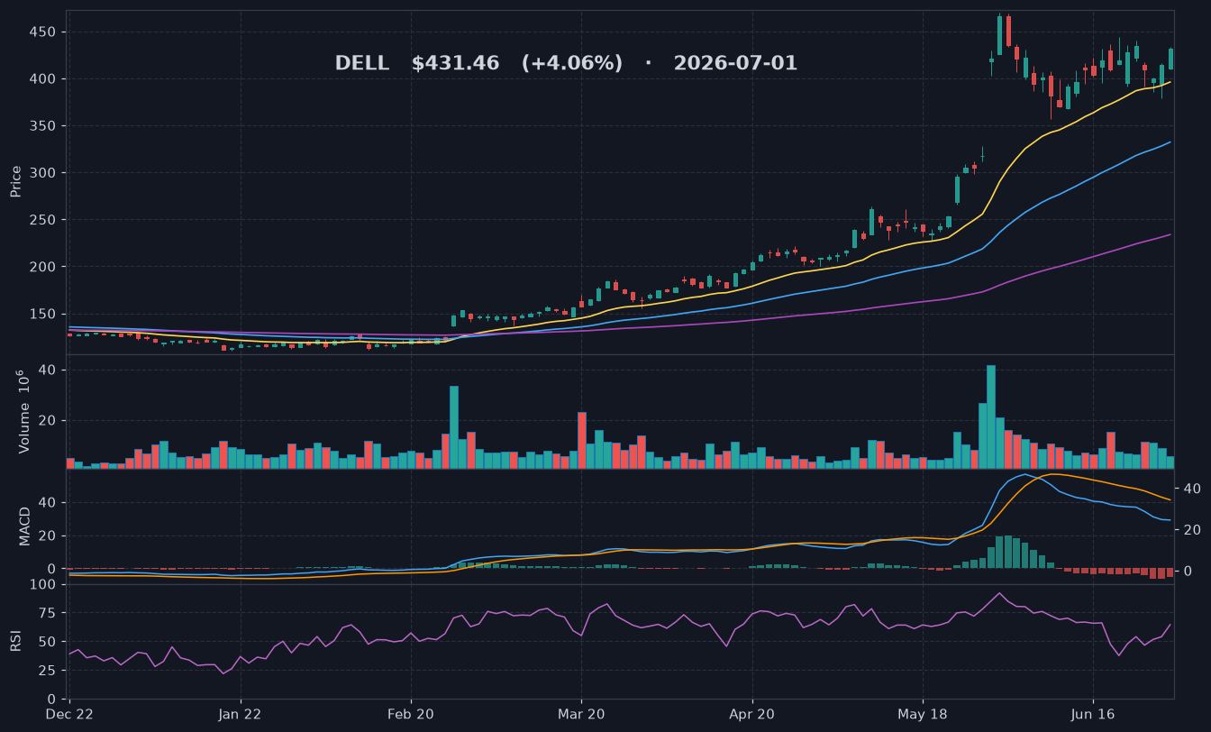Click the 150 price axis tick
The width and height of the screenshot is (1211, 732).
point(44,314)
